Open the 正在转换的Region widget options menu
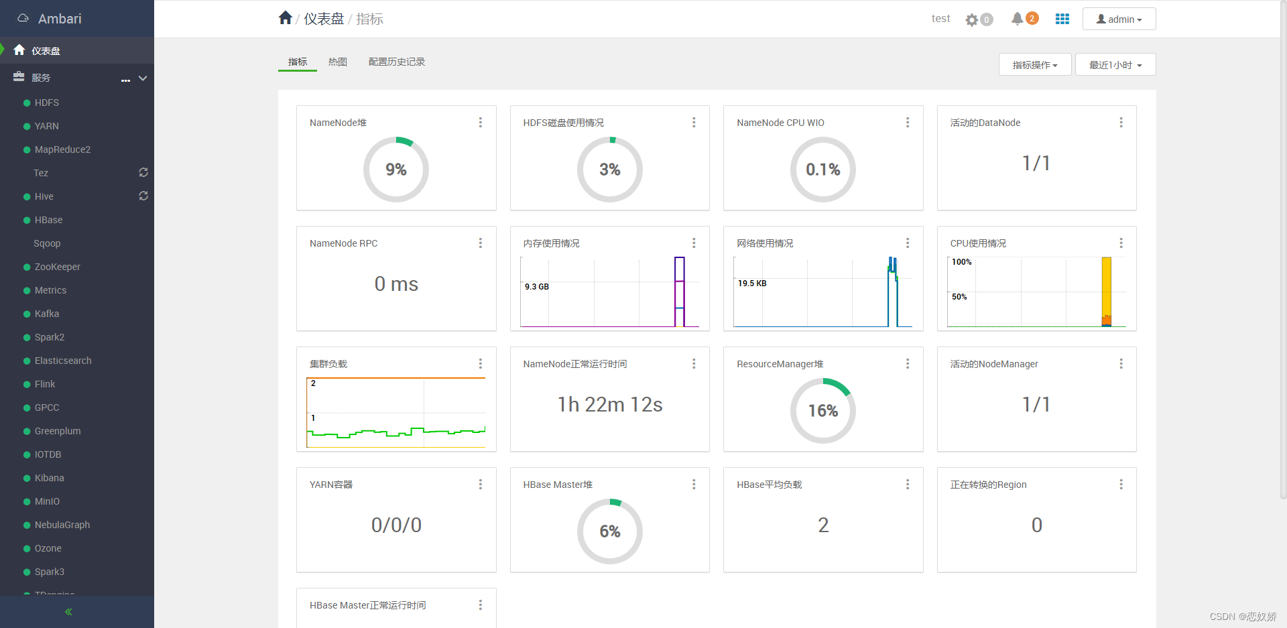 click(x=1121, y=485)
